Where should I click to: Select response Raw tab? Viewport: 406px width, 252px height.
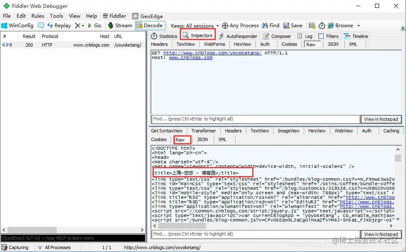click(x=182, y=140)
